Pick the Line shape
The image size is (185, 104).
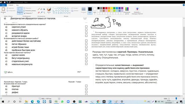tap(54, 8)
